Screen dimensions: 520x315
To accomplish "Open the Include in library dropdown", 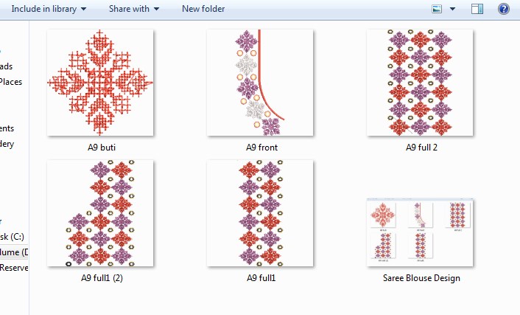I will pyautogui.click(x=49, y=9).
